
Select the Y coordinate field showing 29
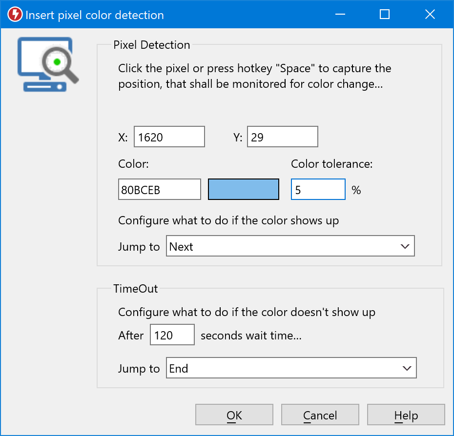pos(282,137)
